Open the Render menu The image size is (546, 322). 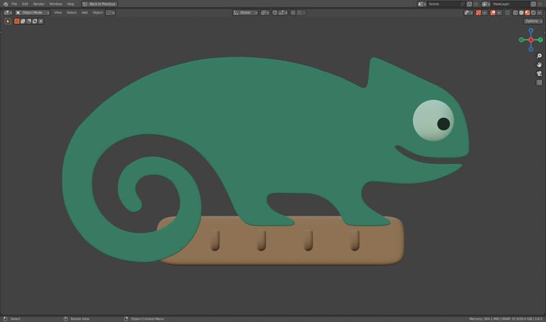(x=39, y=4)
